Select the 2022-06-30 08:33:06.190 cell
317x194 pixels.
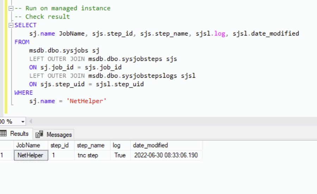166,155
